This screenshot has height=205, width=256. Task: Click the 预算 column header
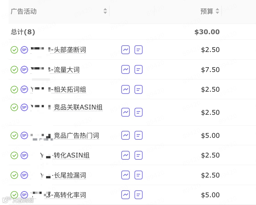coord(207,11)
